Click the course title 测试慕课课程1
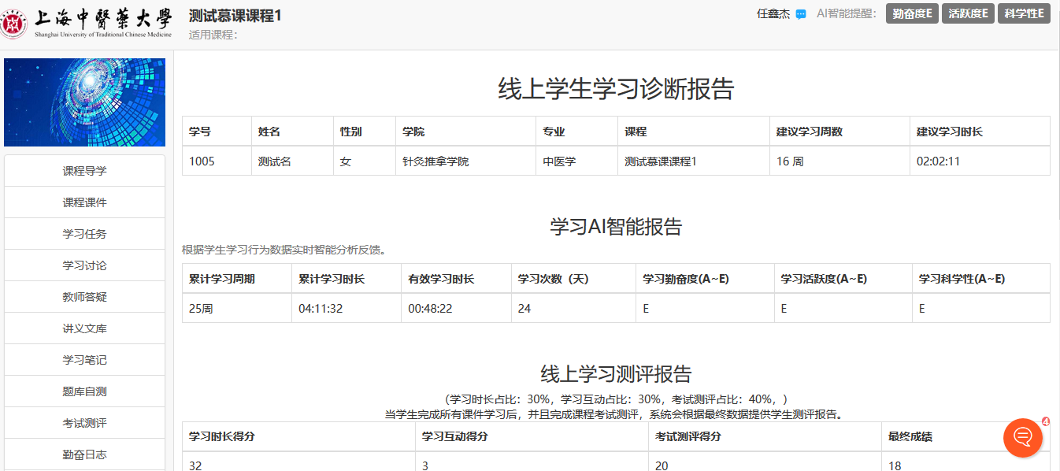Screen dimensions: 1060x471 click(235, 16)
